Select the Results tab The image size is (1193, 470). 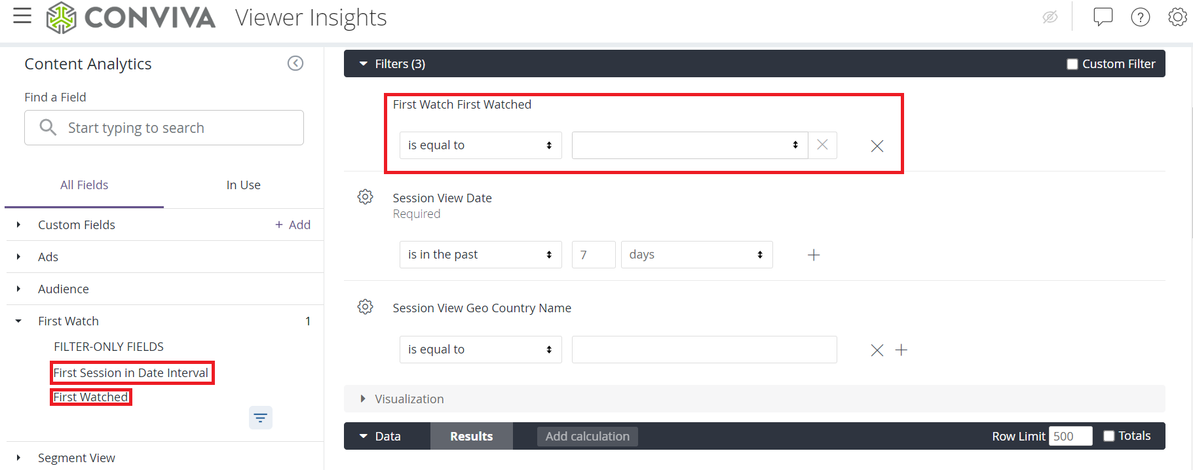(x=472, y=437)
